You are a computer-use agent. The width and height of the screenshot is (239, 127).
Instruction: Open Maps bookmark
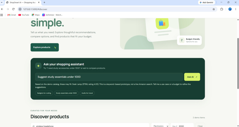pyautogui.click(x=36, y=15)
